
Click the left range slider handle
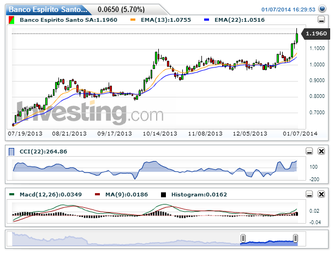(243, 238)
